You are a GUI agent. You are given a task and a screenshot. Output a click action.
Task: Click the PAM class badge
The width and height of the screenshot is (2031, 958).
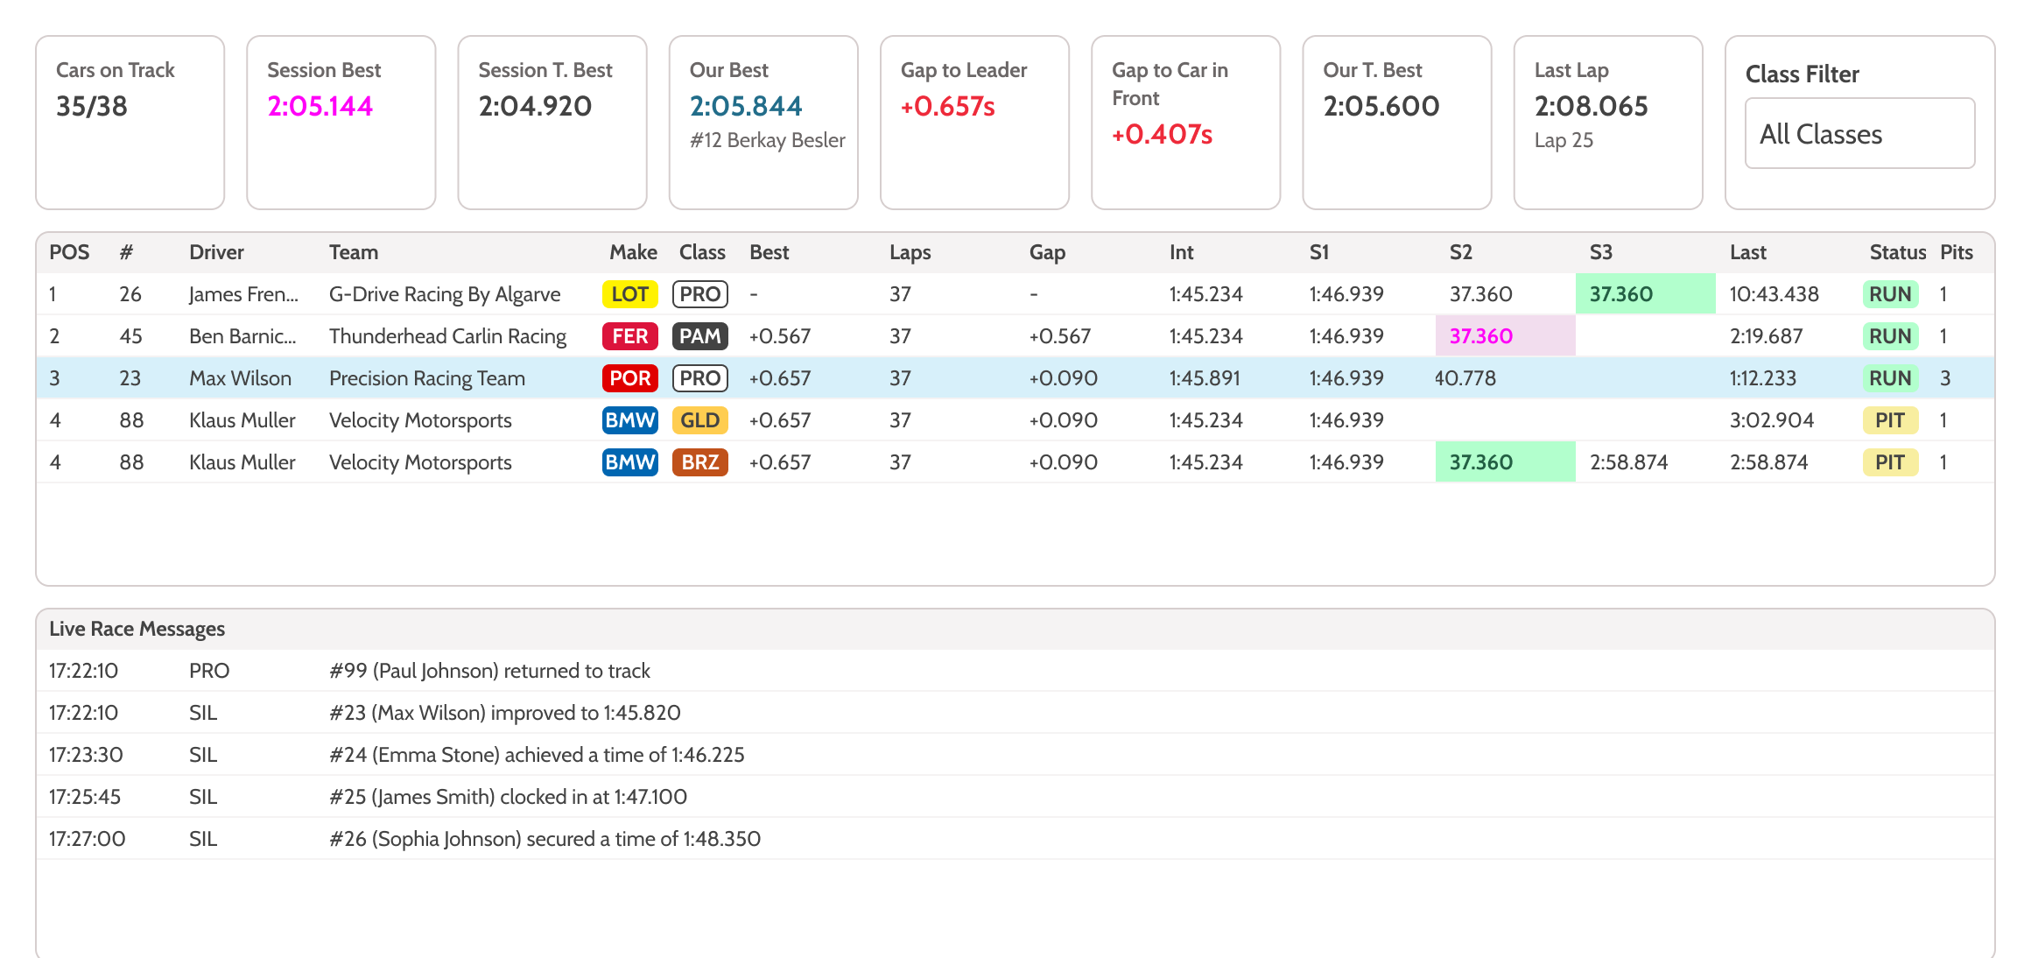(699, 336)
